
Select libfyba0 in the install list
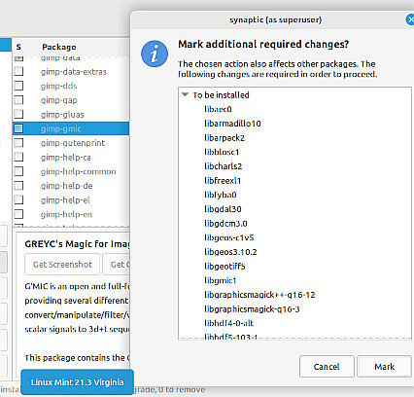[x=221, y=195]
